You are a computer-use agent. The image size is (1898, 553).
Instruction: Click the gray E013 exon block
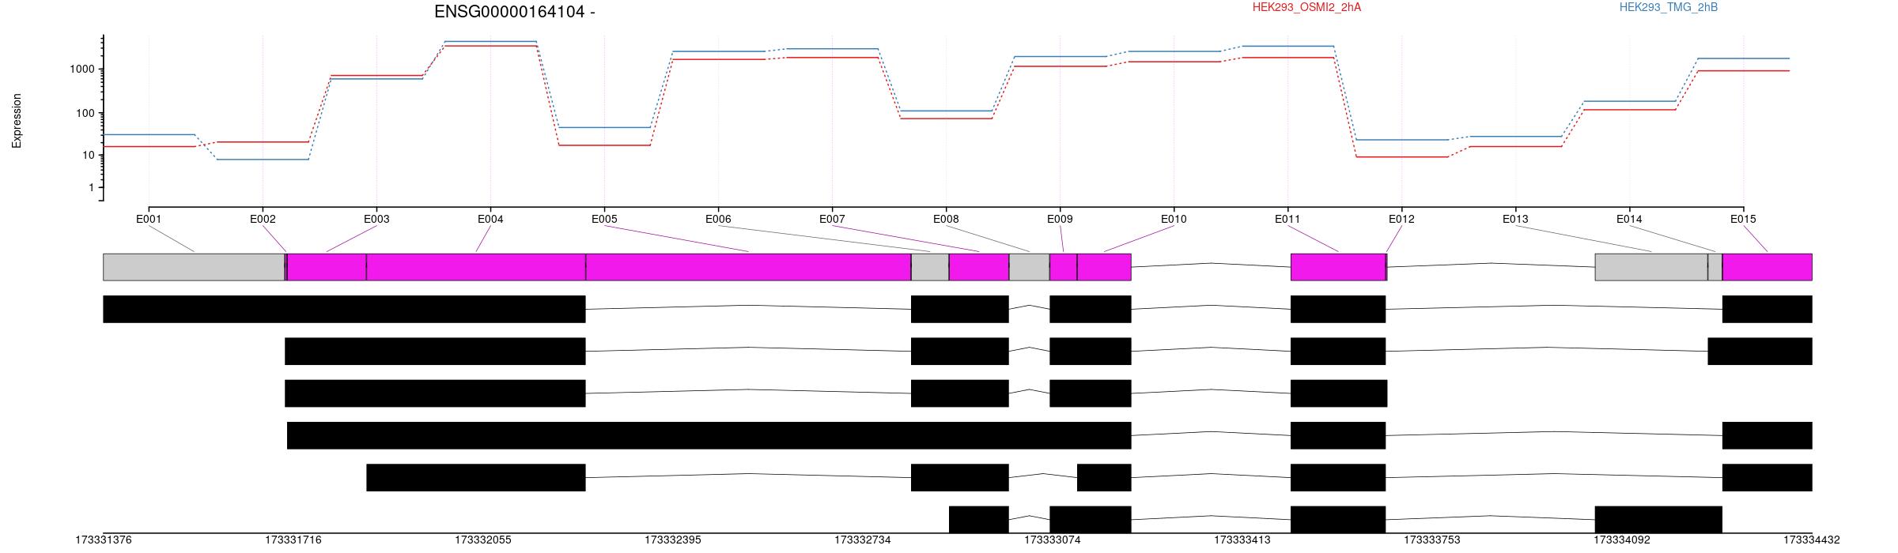click(x=1651, y=267)
